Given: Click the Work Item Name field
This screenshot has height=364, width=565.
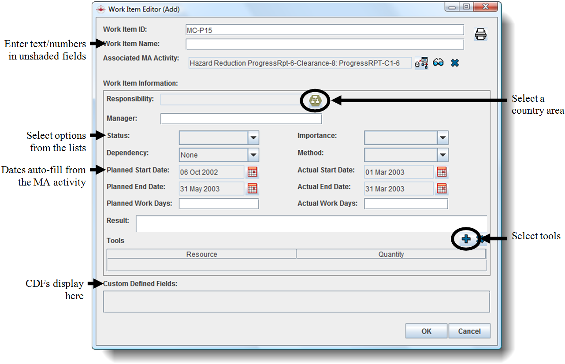Looking at the screenshot, I should coord(324,44).
